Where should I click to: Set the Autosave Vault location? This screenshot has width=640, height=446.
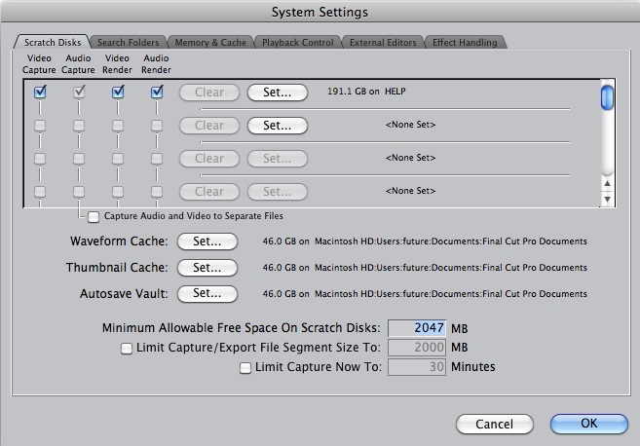(207, 294)
